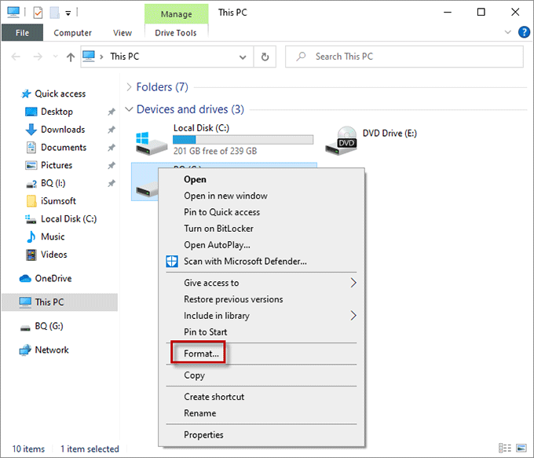Click the Search This PC field

pos(408,57)
